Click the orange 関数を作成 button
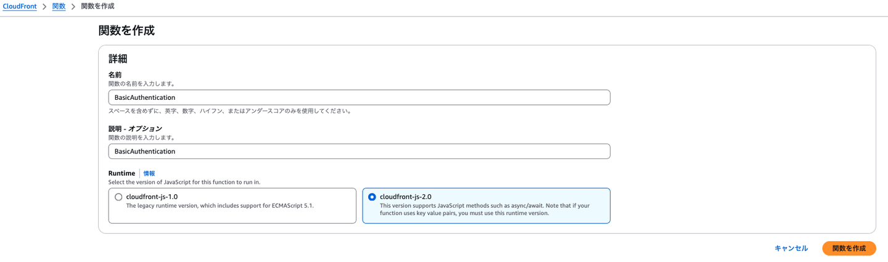 click(x=849, y=248)
